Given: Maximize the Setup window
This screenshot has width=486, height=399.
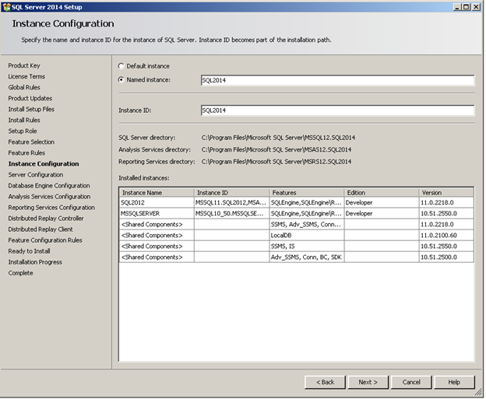Looking at the screenshot, I should pos(466,7).
